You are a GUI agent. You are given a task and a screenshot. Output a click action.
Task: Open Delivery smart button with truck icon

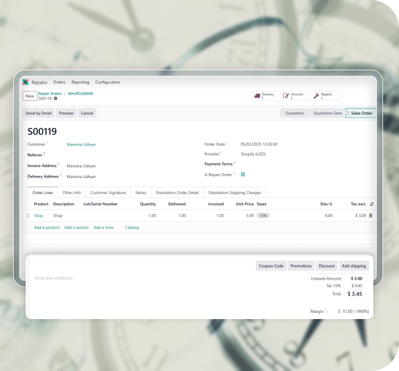coord(266,96)
